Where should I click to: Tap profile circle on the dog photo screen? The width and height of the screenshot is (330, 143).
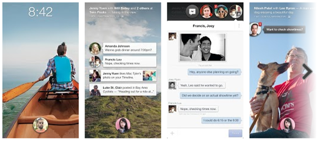[x=287, y=125]
